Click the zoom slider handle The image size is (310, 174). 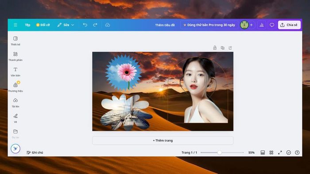[220, 152]
